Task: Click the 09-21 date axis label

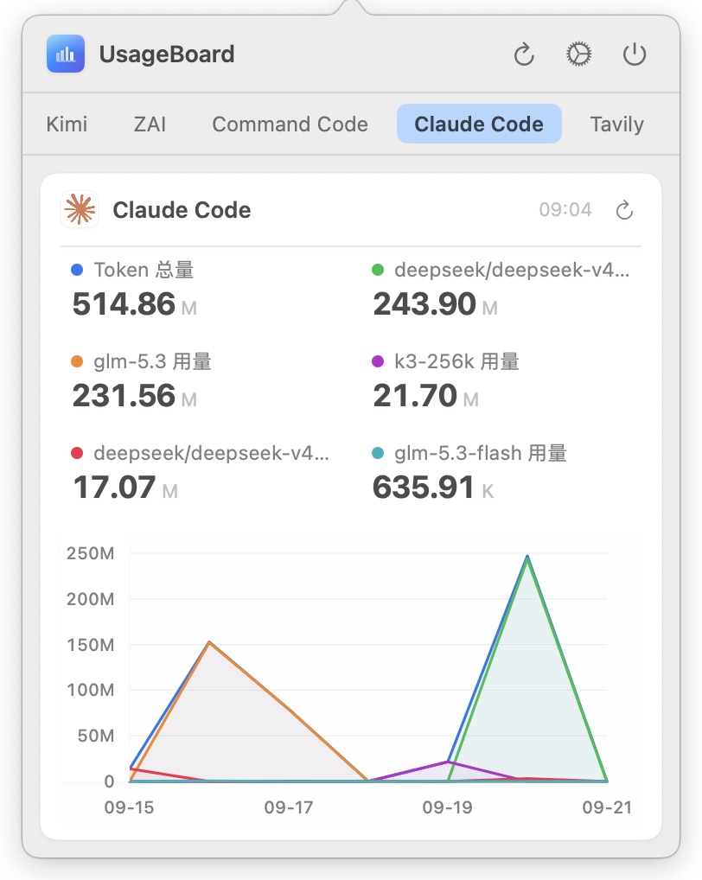Action: click(x=607, y=807)
